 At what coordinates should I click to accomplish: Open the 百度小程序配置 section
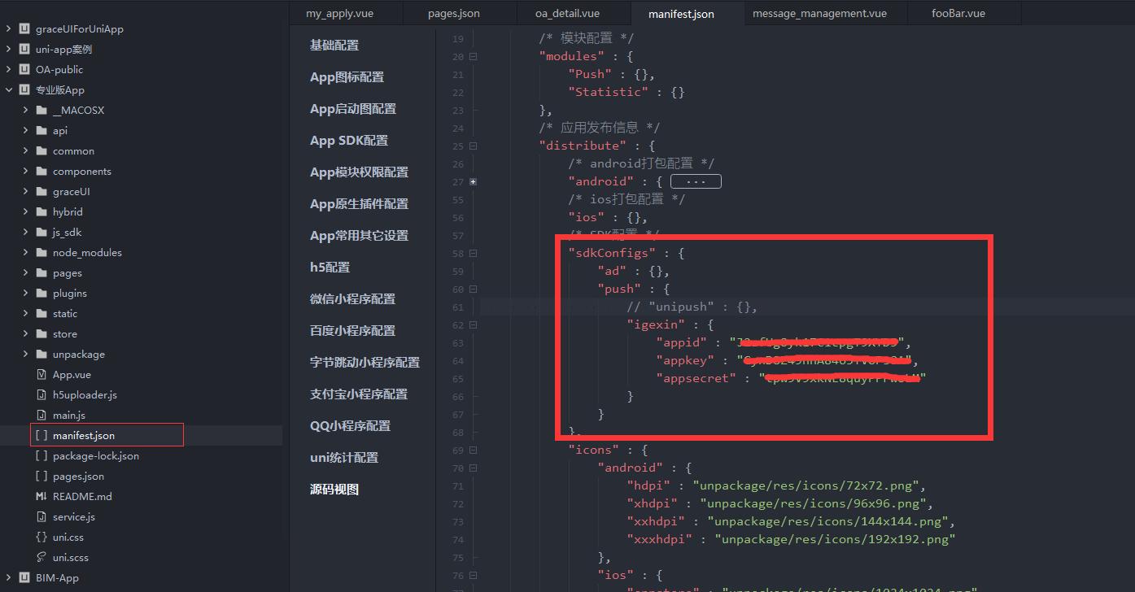[x=352, y=331]
